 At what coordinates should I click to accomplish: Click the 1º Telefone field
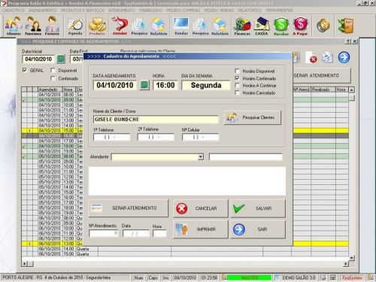tap(112, 137)
